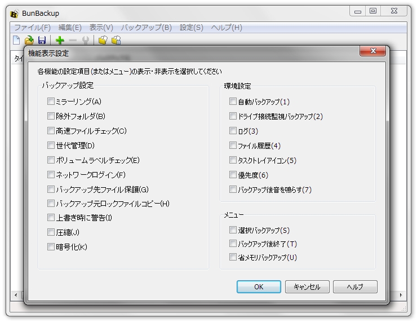Viewport: 417px width, 322px height.
Task: Check バックアップ元ロックファイルコピー(H)
Action: click(x=51, y=204)
